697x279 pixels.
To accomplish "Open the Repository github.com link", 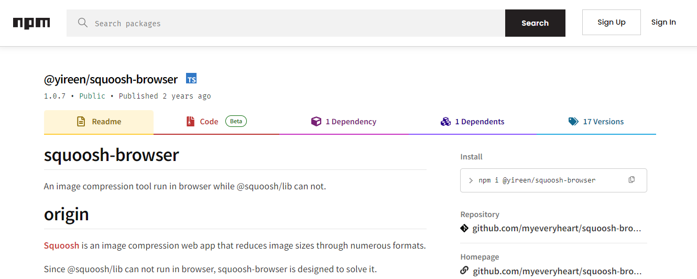I will click(557, 229).
